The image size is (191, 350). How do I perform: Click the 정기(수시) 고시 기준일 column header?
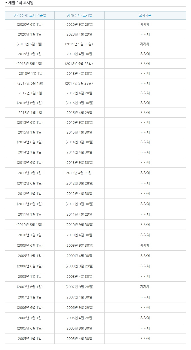point(30,15)
